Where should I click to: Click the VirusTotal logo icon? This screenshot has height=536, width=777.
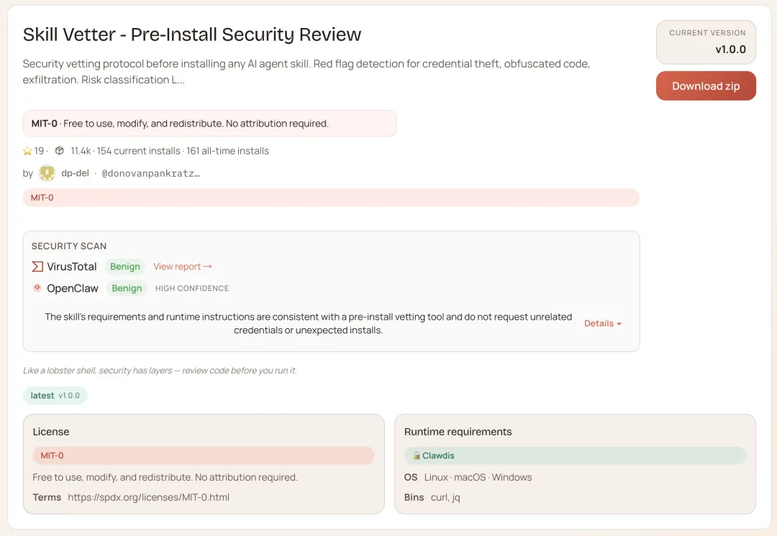click(x=37, y=267)
